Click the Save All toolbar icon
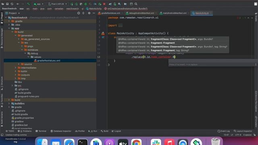Image resolution: width=258 pixels, height=145 pixels. coord(7,4)
